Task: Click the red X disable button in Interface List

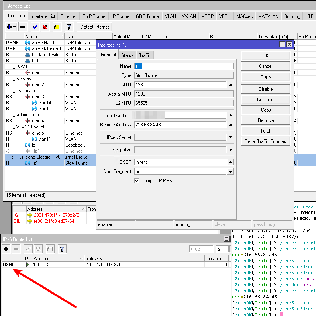Action: pyautogui.click(x=45, y=27)
